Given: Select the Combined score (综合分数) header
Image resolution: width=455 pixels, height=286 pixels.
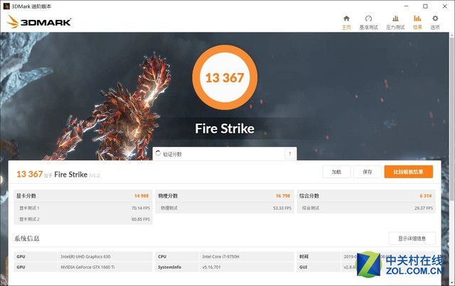Looking at the screenshot, I should tap(309, 196).
